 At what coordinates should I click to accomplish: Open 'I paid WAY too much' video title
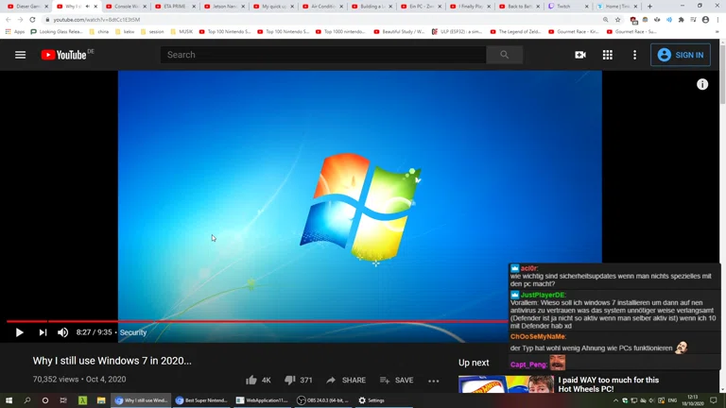coord(609,384)
